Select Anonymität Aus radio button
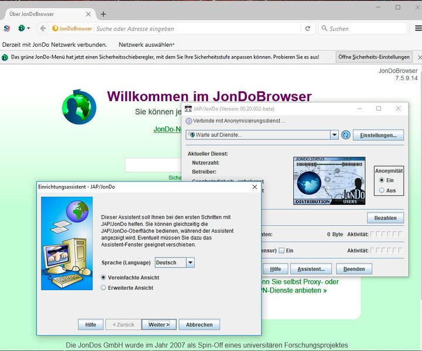Image resolution: width=422 pixels, height=351 pixels. click(382, 190)
